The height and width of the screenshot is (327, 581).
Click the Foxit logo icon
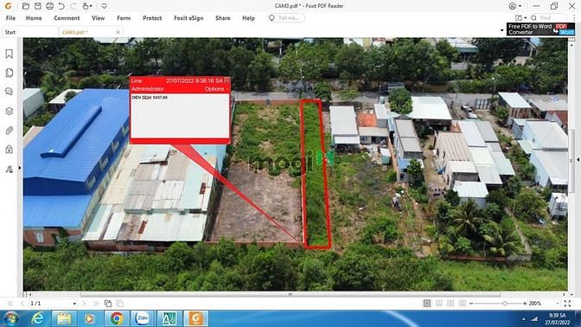click(x=8, y=6)
